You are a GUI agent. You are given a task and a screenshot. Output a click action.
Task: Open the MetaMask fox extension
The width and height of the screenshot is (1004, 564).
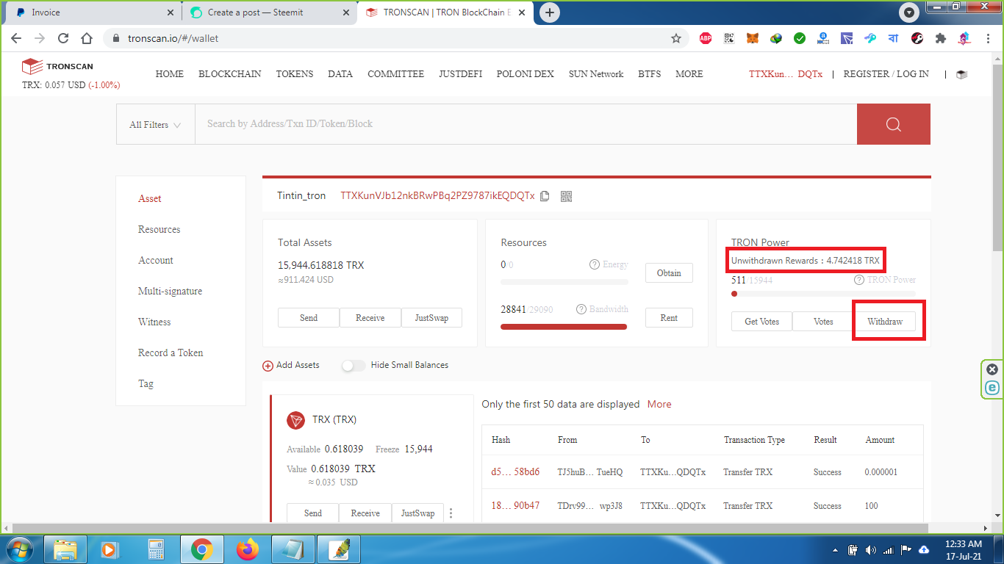click(753, 38)
